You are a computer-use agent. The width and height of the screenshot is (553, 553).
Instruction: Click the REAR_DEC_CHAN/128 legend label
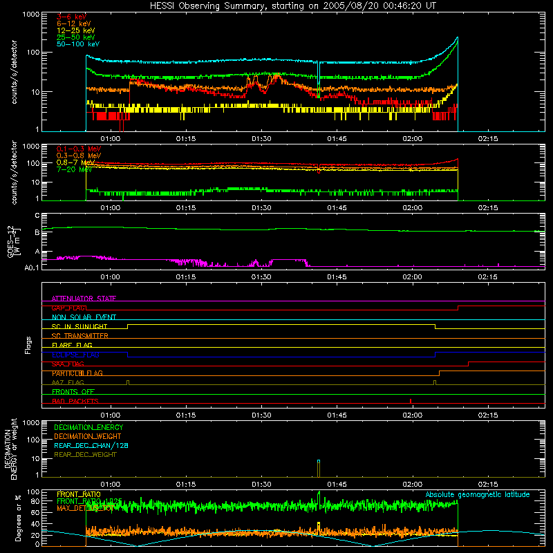click(x=91, y=445)
